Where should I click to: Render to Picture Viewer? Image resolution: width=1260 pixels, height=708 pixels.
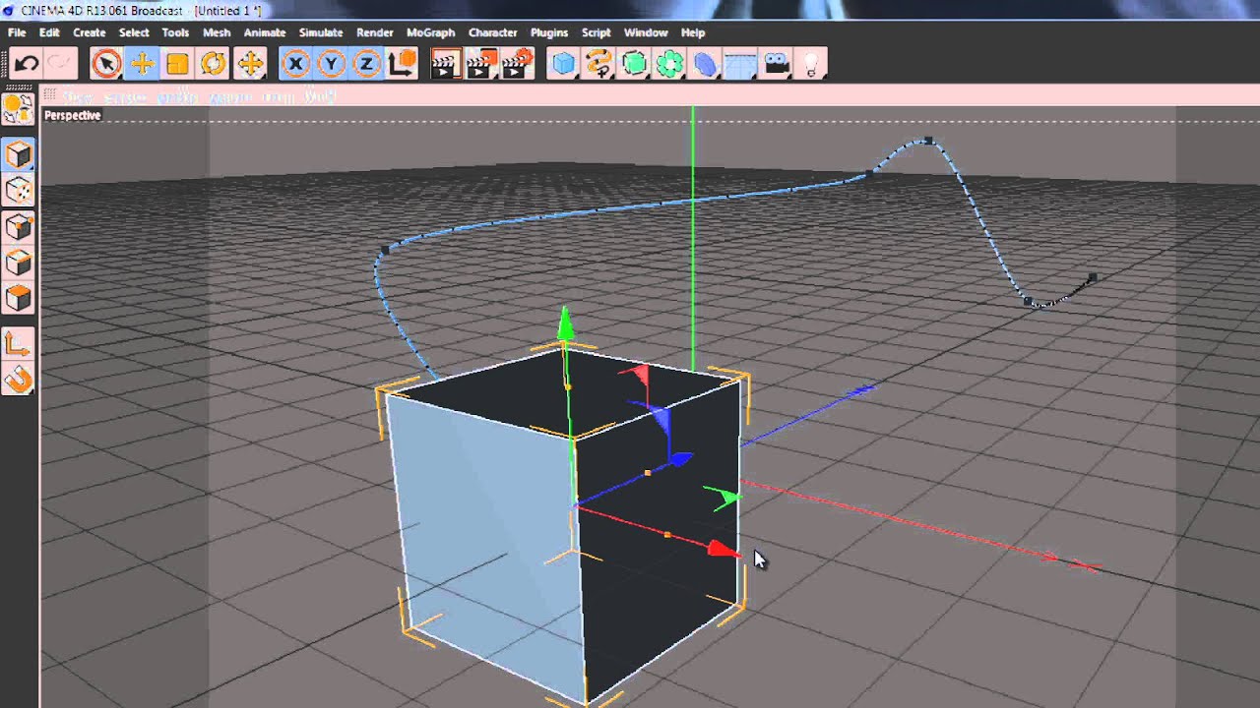[x=480, y=65]
